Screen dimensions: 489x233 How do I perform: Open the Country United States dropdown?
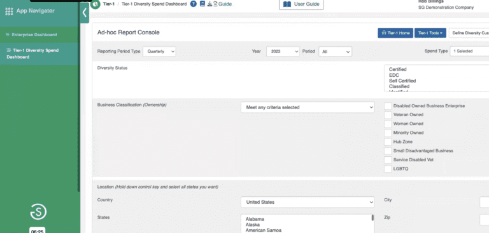tap(308, 202)
